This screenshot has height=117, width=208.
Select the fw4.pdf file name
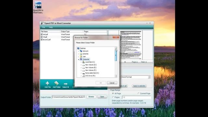pyautogui.click(x=45, y=34)
